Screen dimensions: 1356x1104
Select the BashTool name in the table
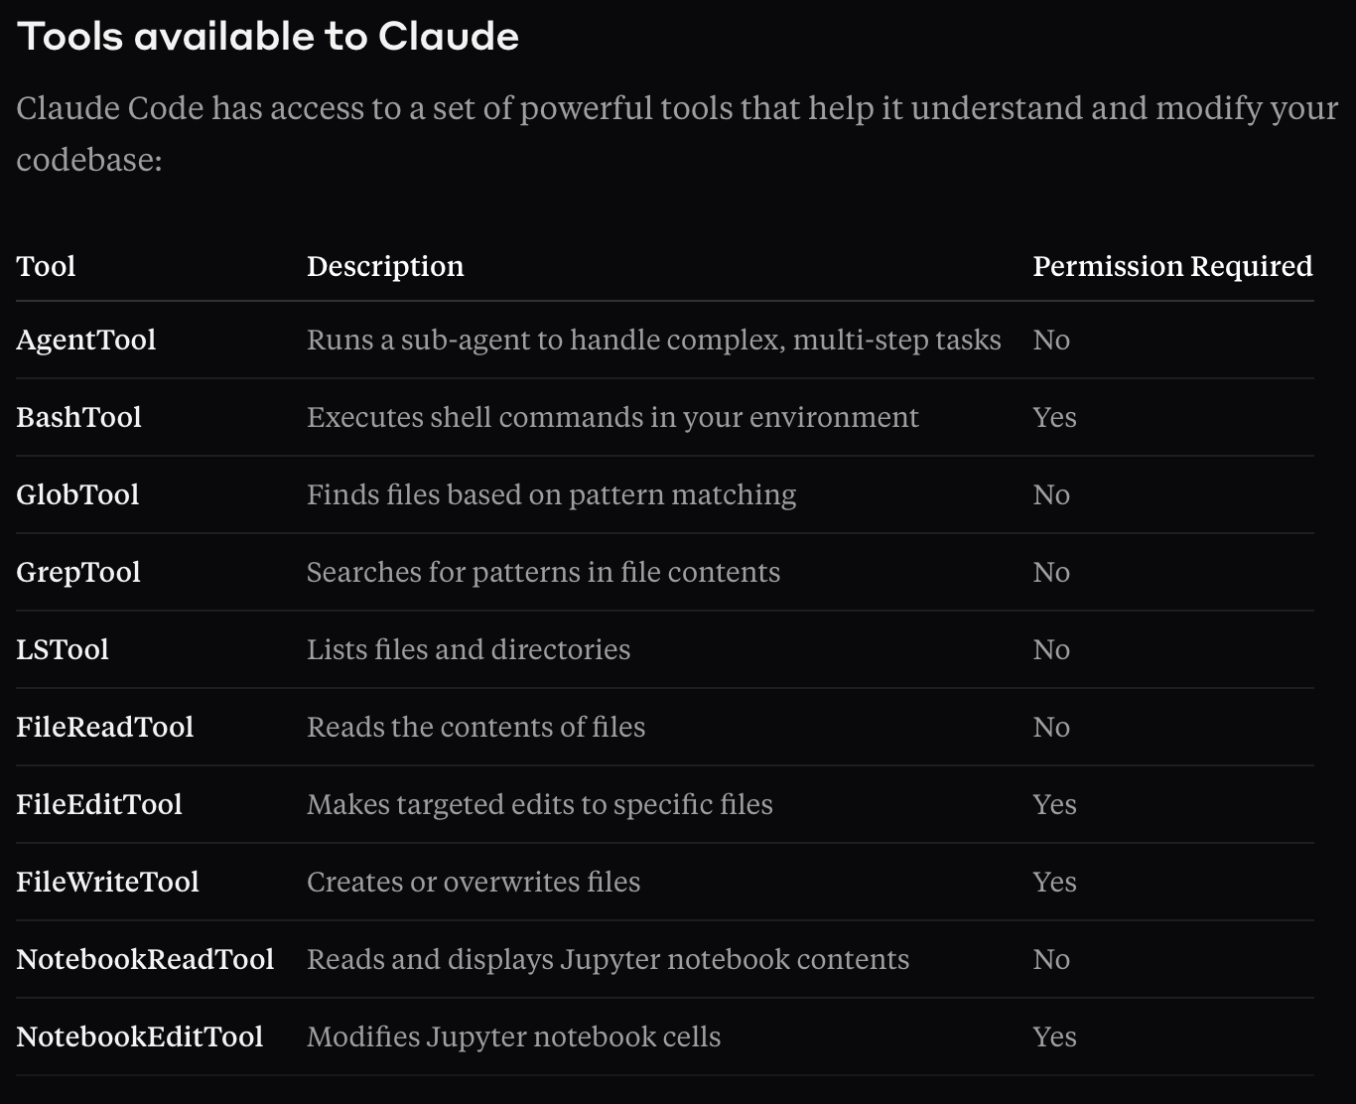pos(79,417)
